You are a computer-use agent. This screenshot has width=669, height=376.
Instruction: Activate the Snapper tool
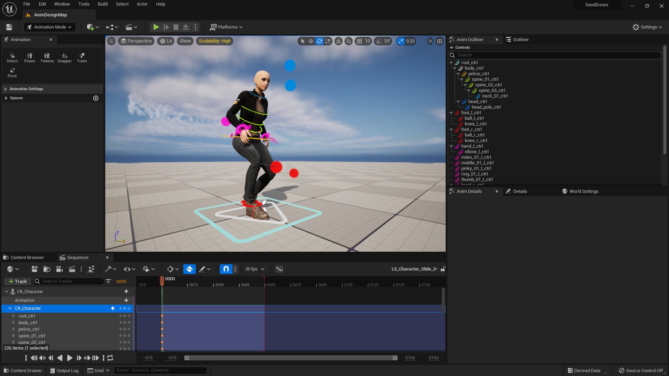(x=64, y=57)
